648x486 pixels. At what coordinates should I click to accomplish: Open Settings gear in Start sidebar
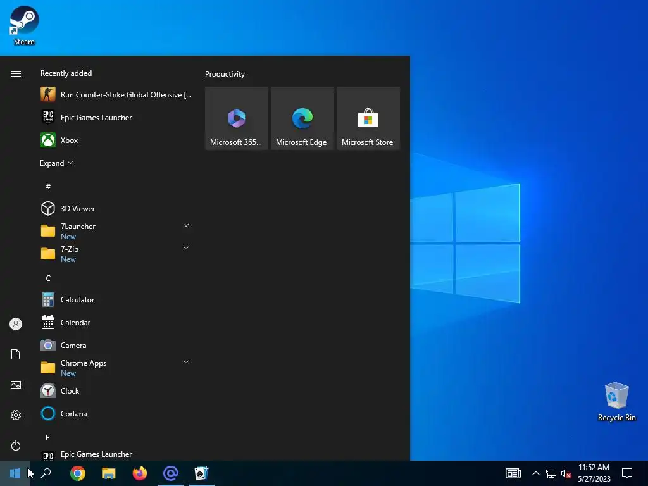(x=16, y=415)
